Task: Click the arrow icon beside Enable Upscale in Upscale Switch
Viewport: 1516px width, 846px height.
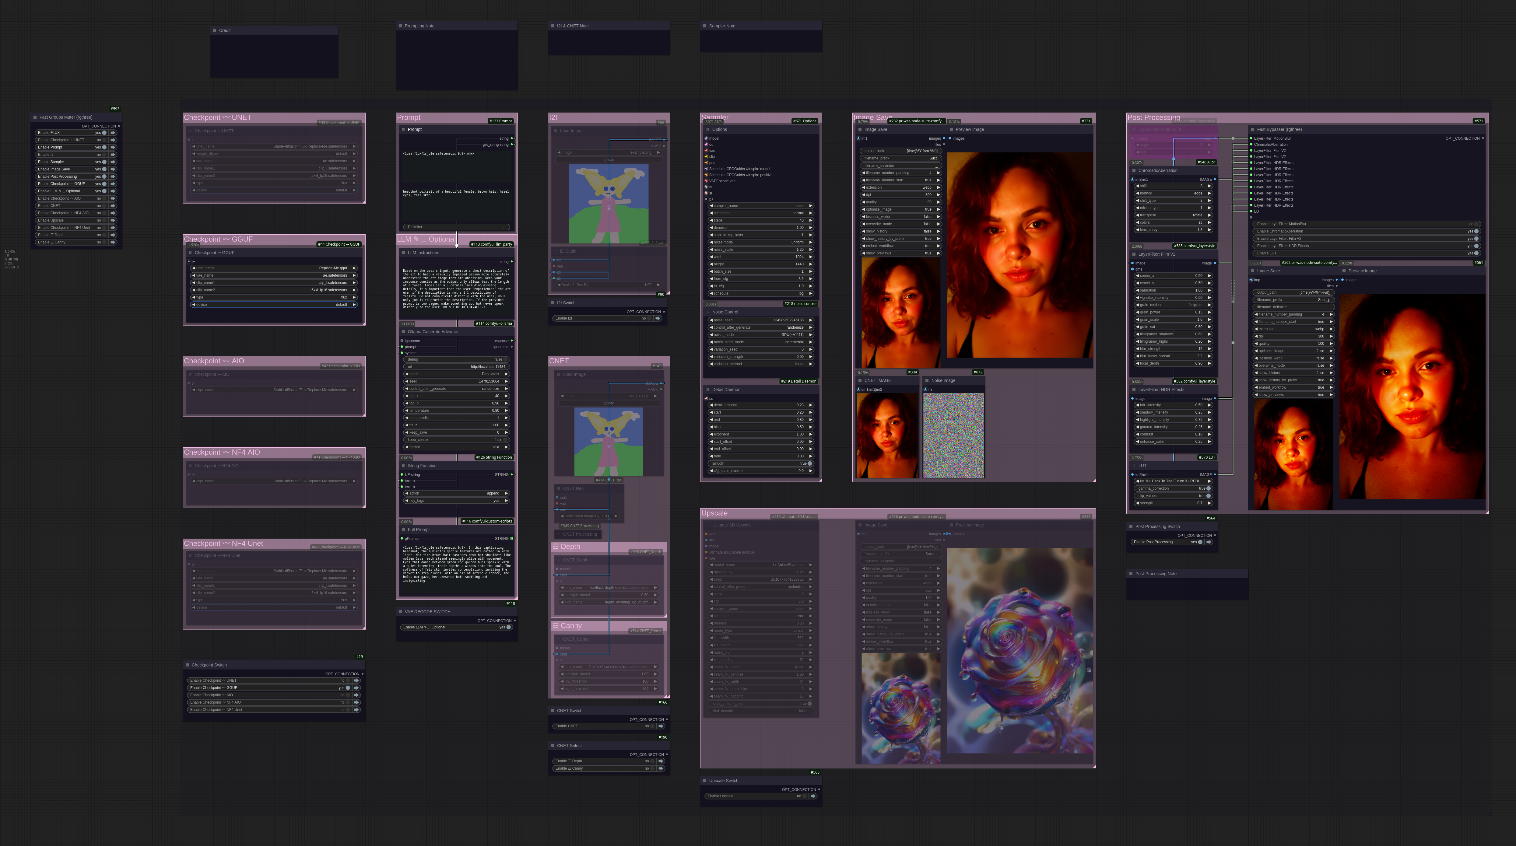Action: click(x=813, y=796)
